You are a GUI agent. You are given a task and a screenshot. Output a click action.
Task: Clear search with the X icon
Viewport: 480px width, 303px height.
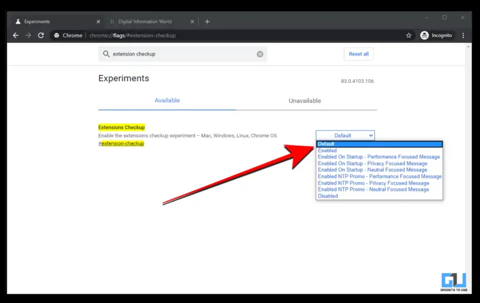[x=260, y=54]
